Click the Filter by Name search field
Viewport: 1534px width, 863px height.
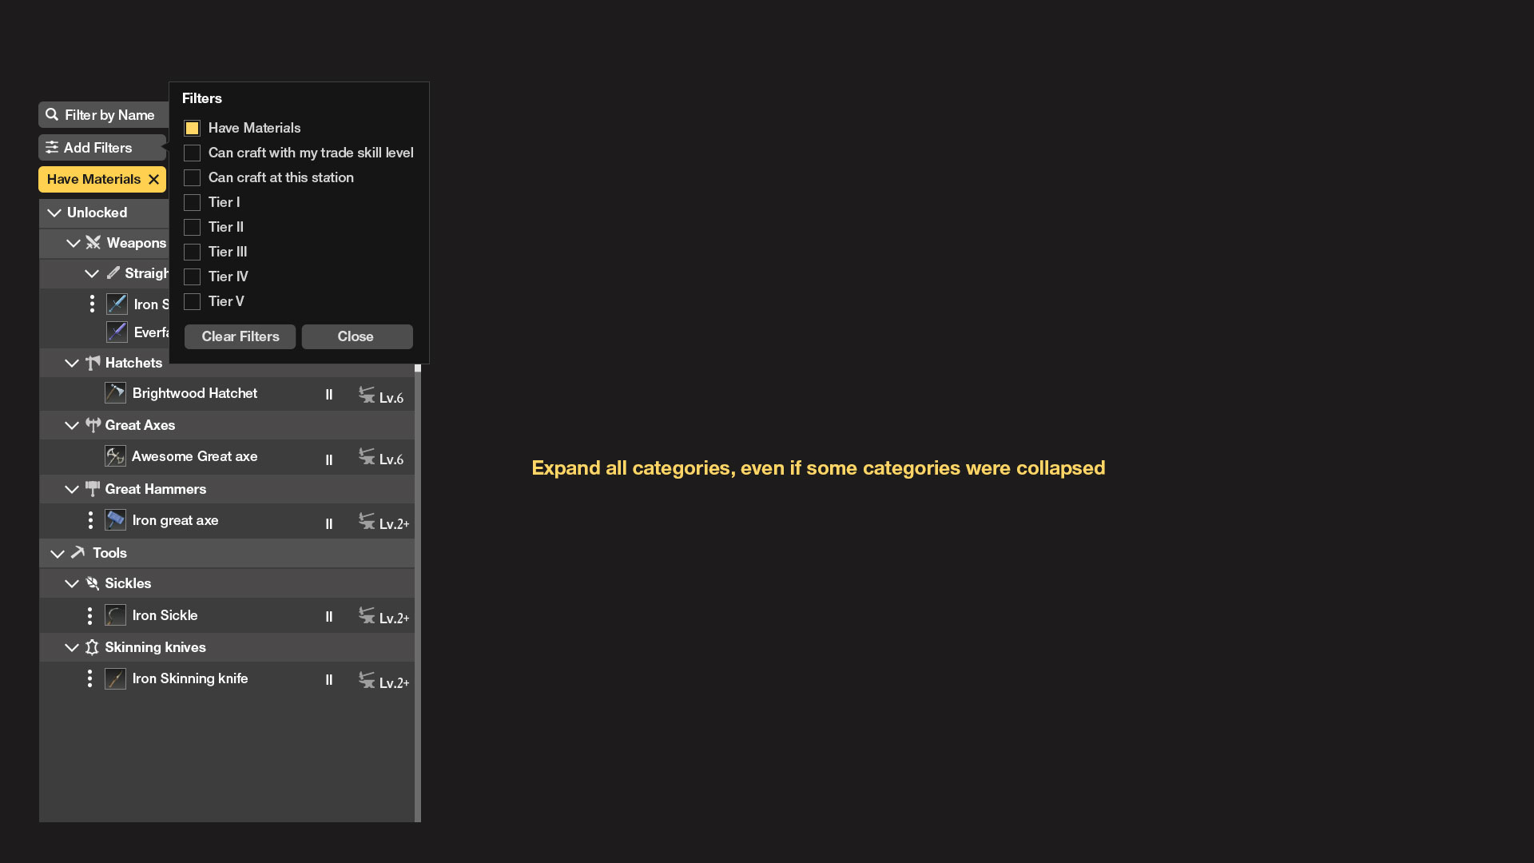point(109,115)
